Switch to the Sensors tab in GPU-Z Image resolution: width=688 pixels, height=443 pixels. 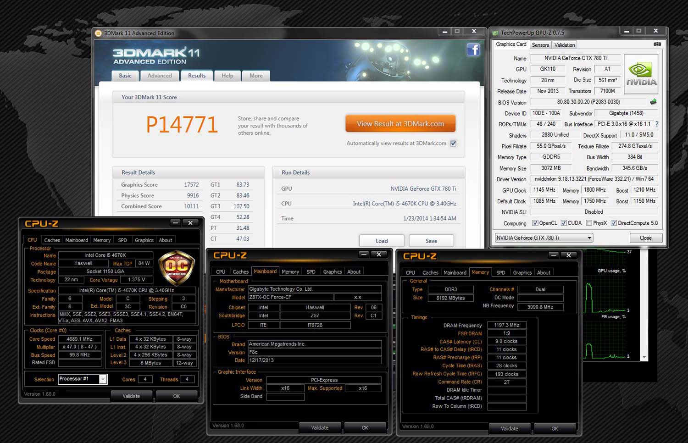[x=540, y=45]
